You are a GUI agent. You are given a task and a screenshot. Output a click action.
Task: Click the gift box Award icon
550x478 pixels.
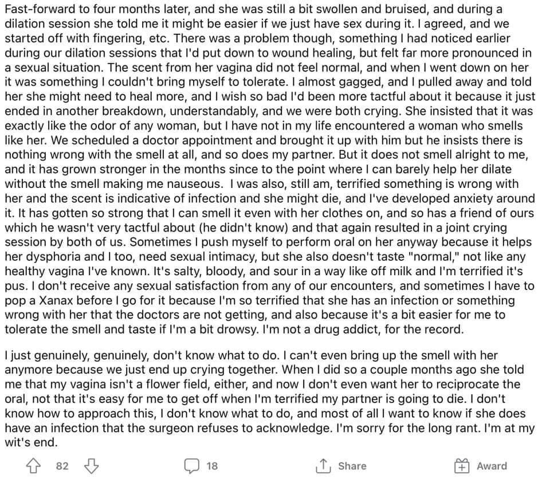462,466
